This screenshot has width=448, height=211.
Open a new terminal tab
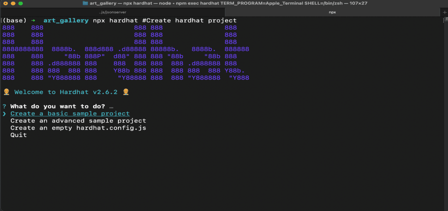[x=444, y=12]
